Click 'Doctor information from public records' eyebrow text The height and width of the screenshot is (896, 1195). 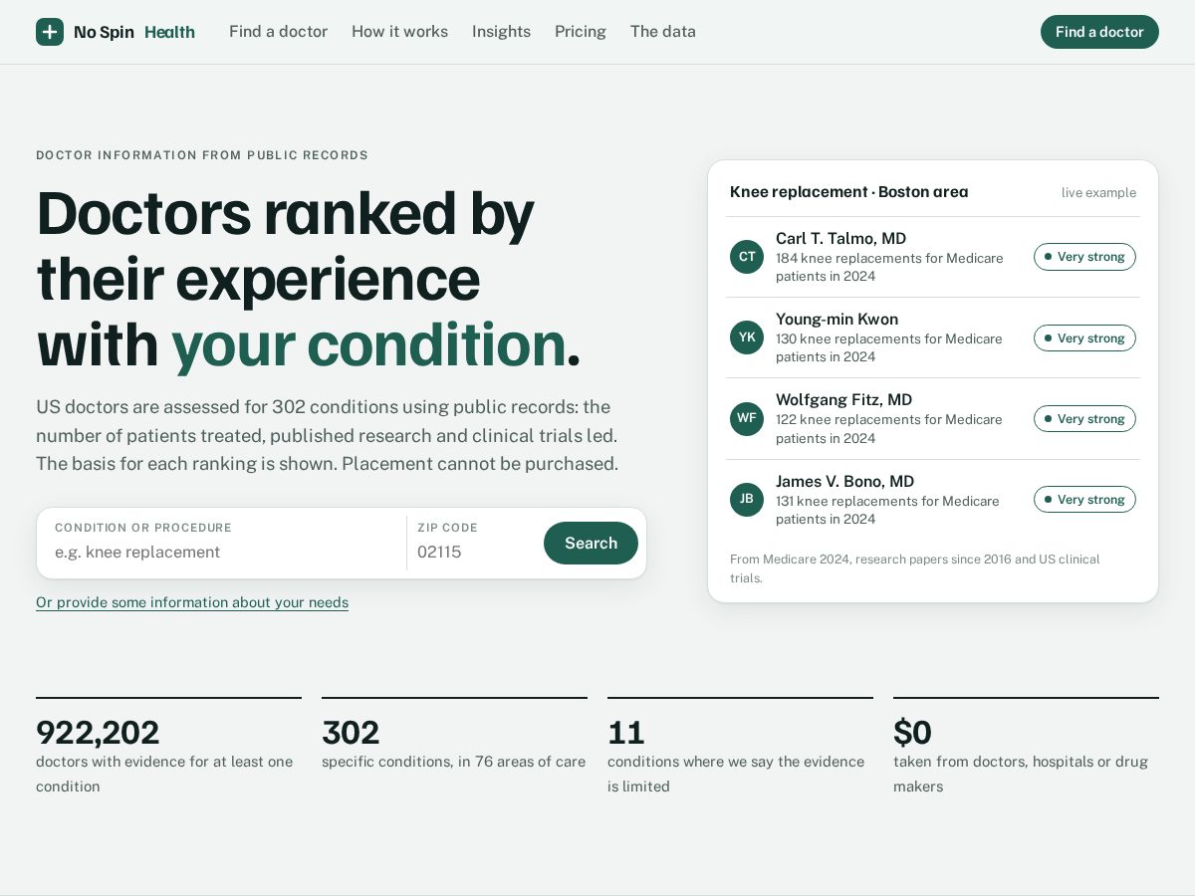pyautogui.click(x=202, y=155)
